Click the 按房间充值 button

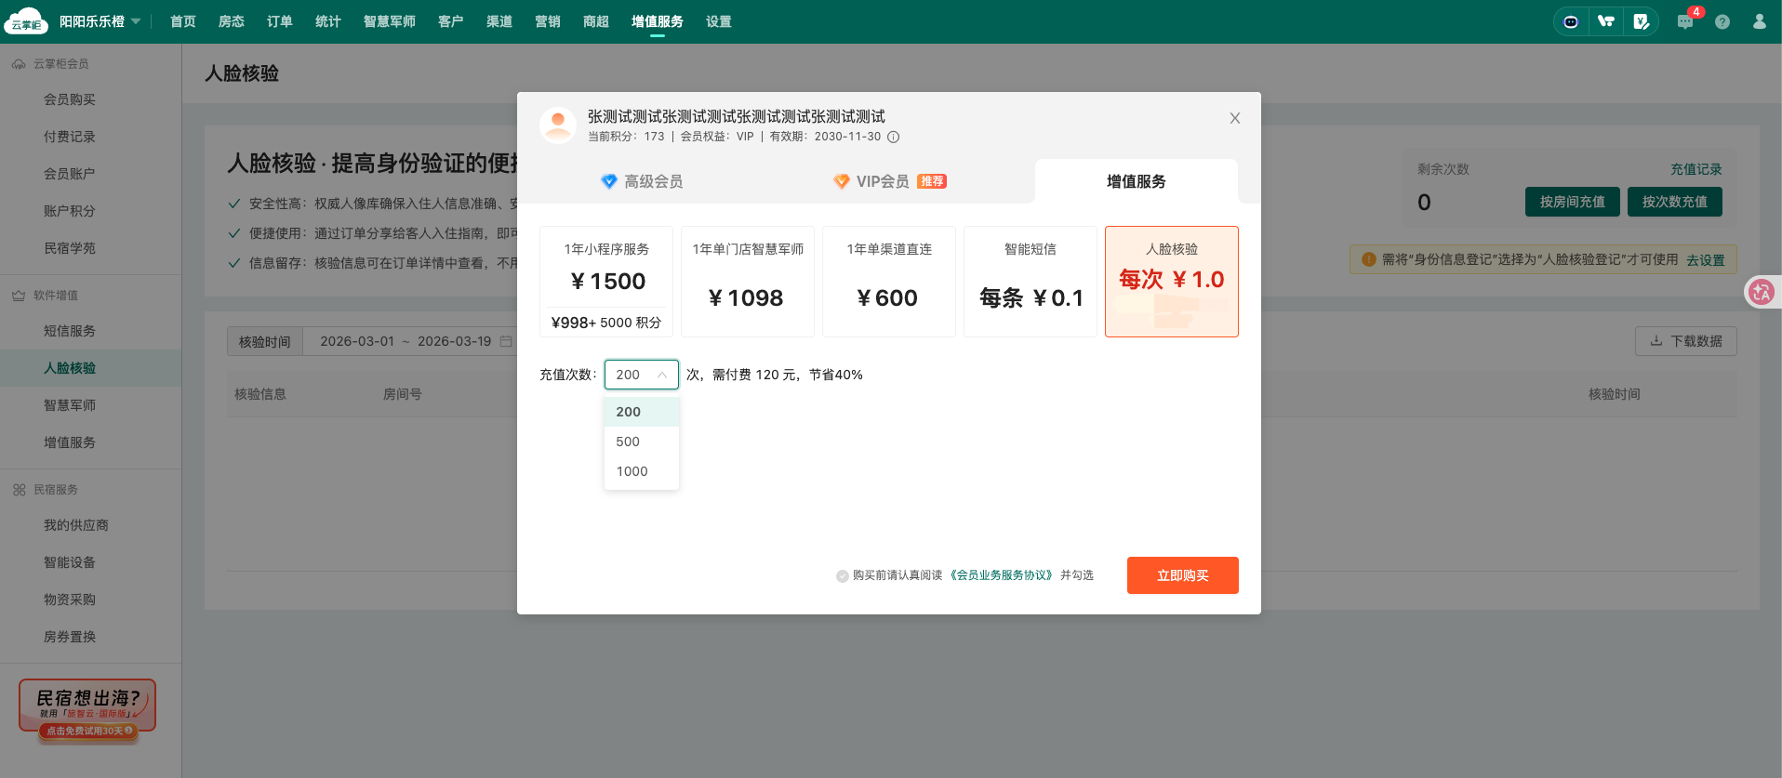tap(1573, 202)
